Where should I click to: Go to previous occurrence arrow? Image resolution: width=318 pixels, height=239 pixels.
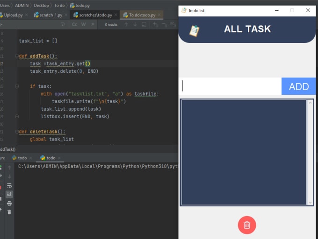click(126, 24)
